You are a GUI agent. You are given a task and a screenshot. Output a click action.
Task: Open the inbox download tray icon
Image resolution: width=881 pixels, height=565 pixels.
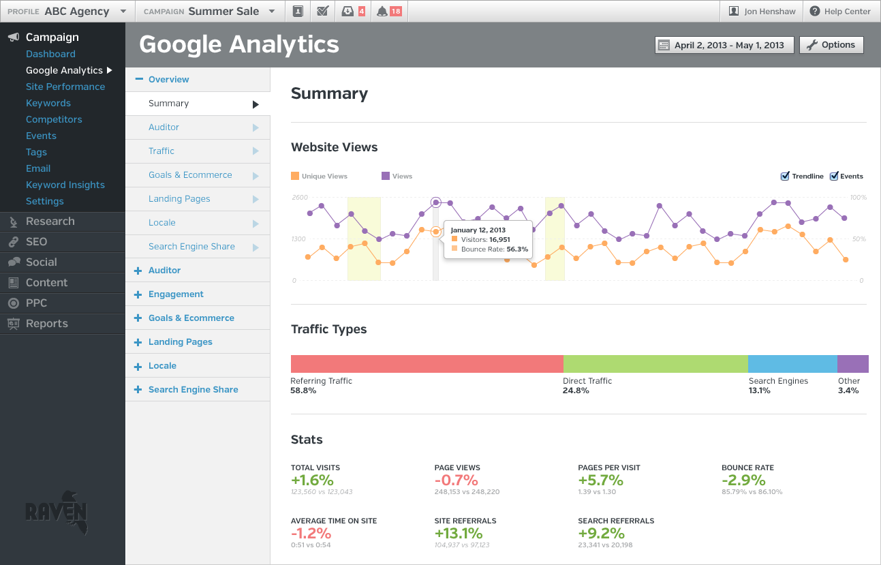pos(347,11)
